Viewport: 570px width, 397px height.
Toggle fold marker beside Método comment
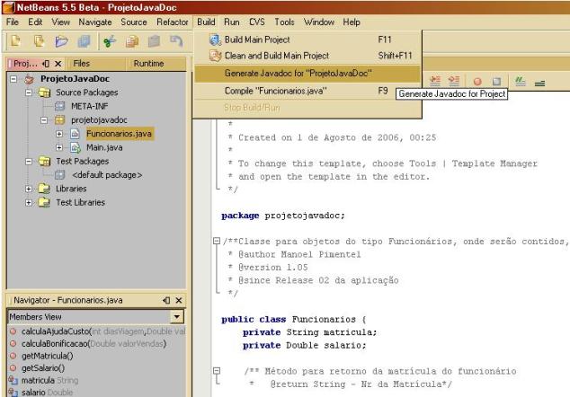coord(216,371)
